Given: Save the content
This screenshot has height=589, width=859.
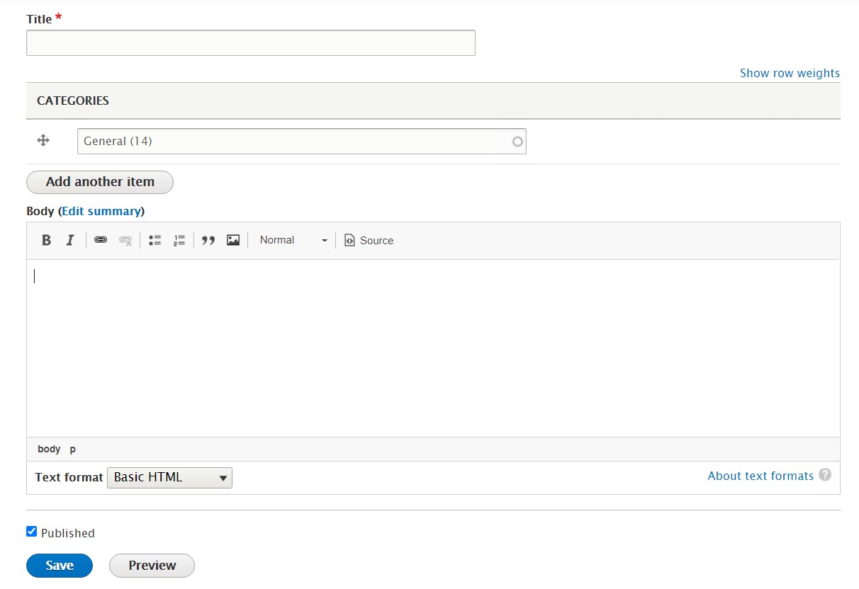Looking at the screenshot, I should pyautogui.click(x=59, y=565).
